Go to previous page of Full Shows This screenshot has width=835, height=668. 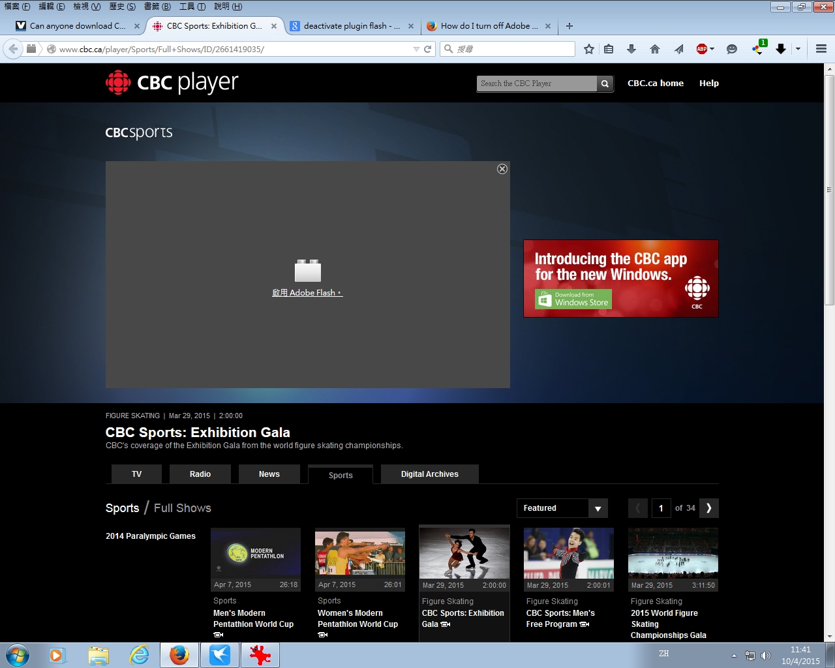coord(638,508)
